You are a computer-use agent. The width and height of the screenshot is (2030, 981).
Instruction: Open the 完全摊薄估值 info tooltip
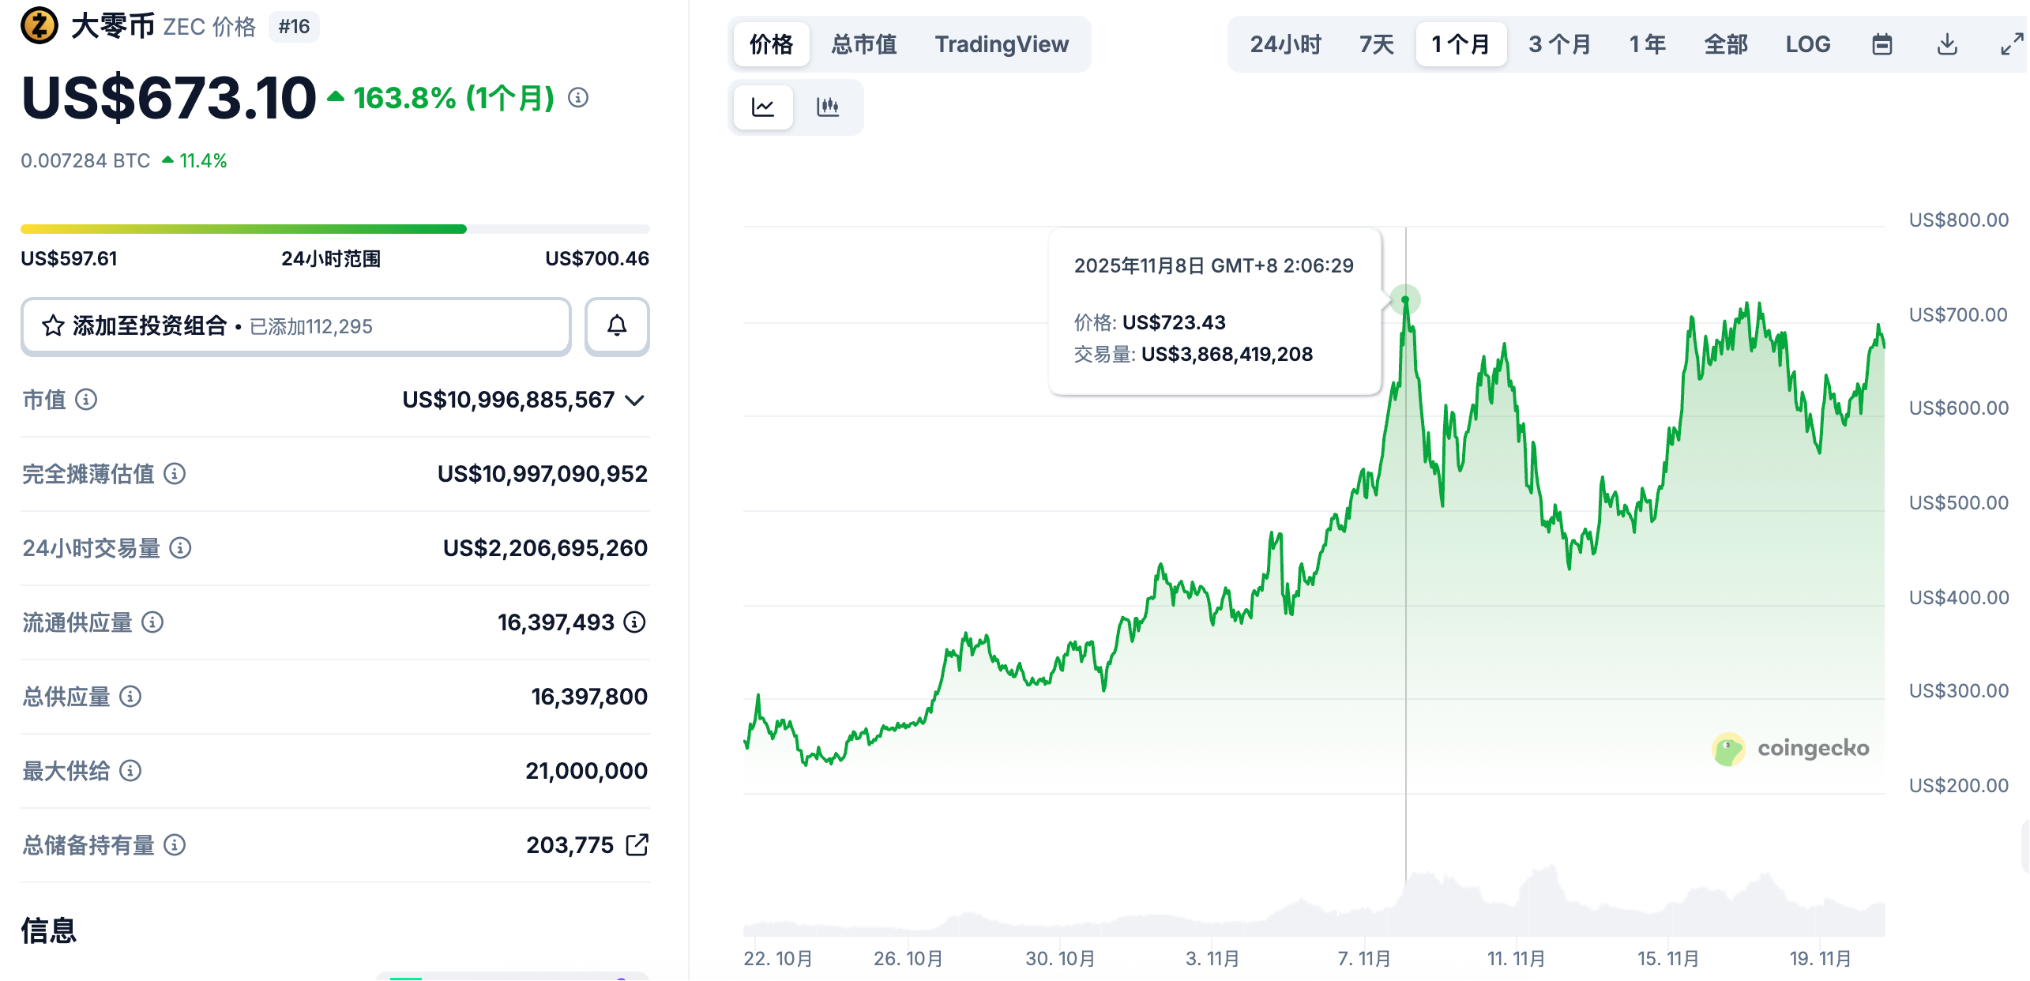click(175, 474)
